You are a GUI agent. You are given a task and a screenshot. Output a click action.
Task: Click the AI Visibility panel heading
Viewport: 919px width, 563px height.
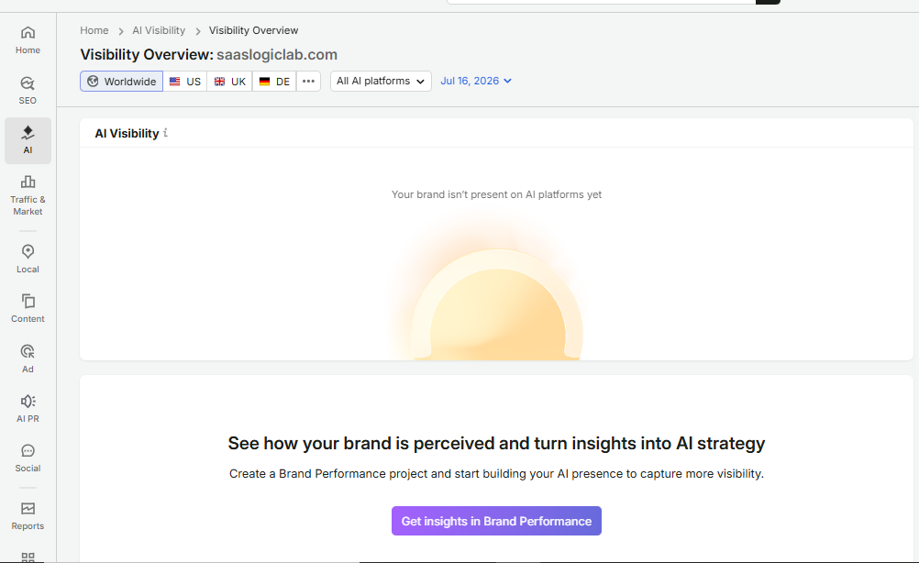tap(127, 134)
